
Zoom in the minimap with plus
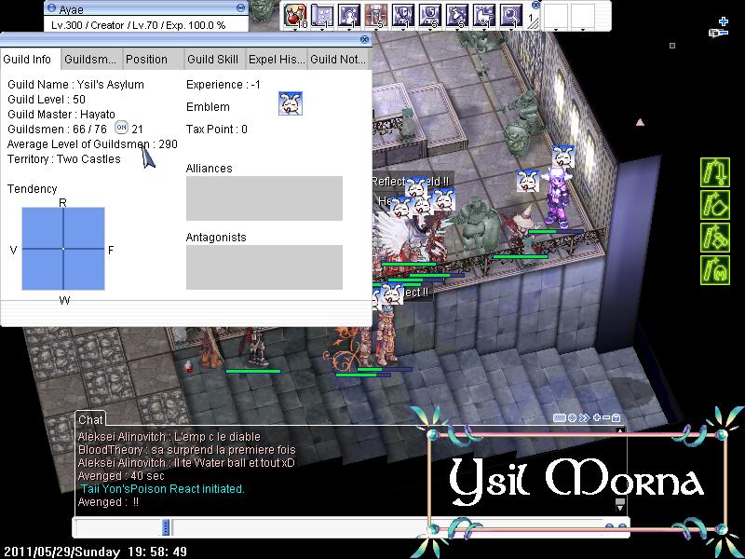tap(724, 21)
